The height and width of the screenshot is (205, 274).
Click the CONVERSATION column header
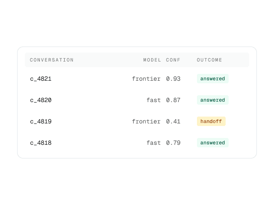(x=51, y=60)
